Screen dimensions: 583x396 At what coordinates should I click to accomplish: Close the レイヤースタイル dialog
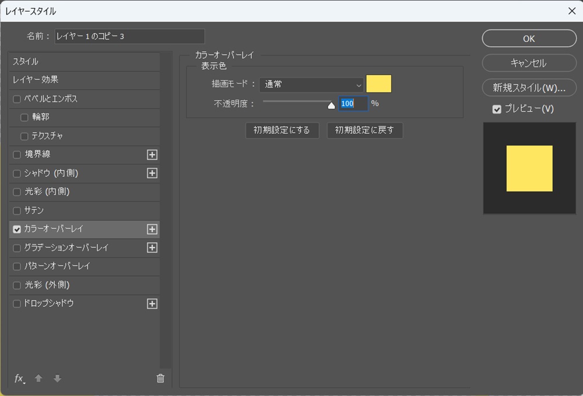(572, 11)
